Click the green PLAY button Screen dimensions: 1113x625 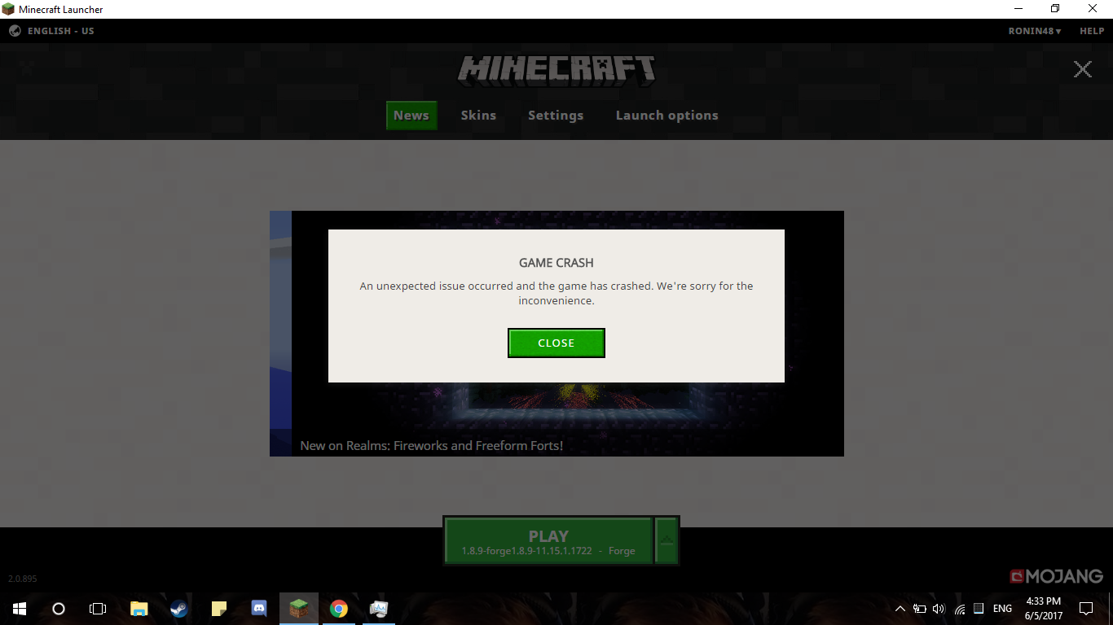click(548, 540)
